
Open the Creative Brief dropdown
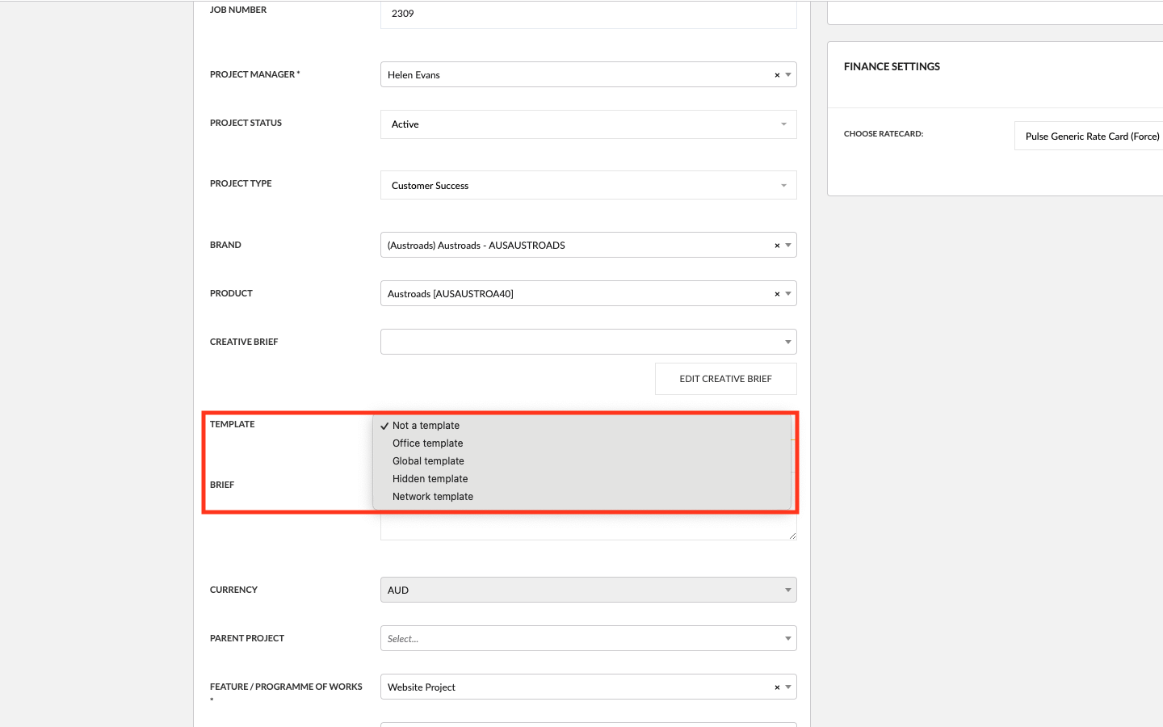point(588,342)
